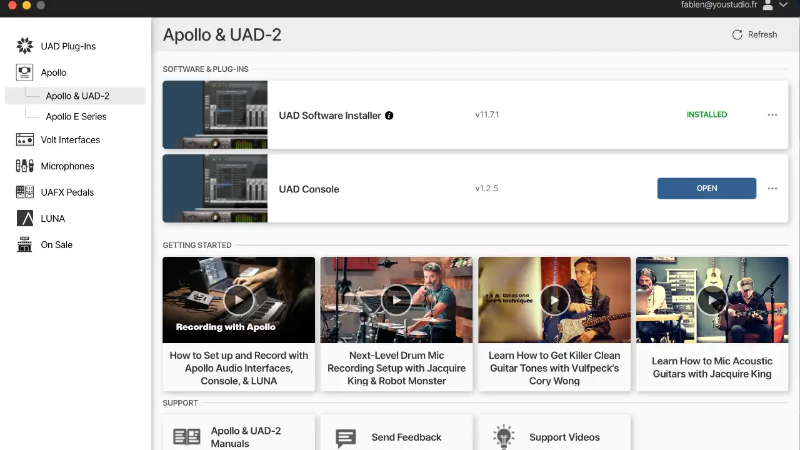
Task: Click the INSTALLED status label
Action: [707, 114]
